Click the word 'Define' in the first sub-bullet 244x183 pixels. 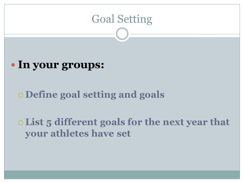(x=41, y=94)
